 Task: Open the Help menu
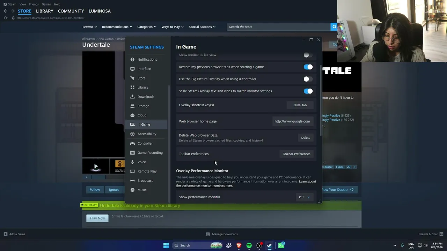tap(57, 4)
